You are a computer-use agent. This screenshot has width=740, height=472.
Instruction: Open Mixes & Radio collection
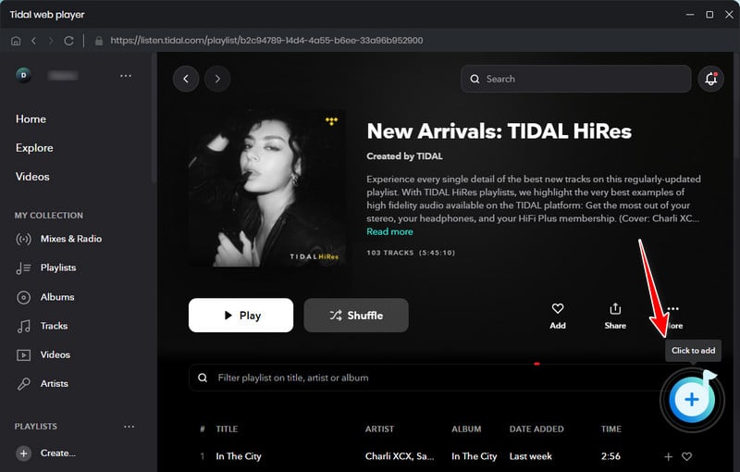click(59, 239)
